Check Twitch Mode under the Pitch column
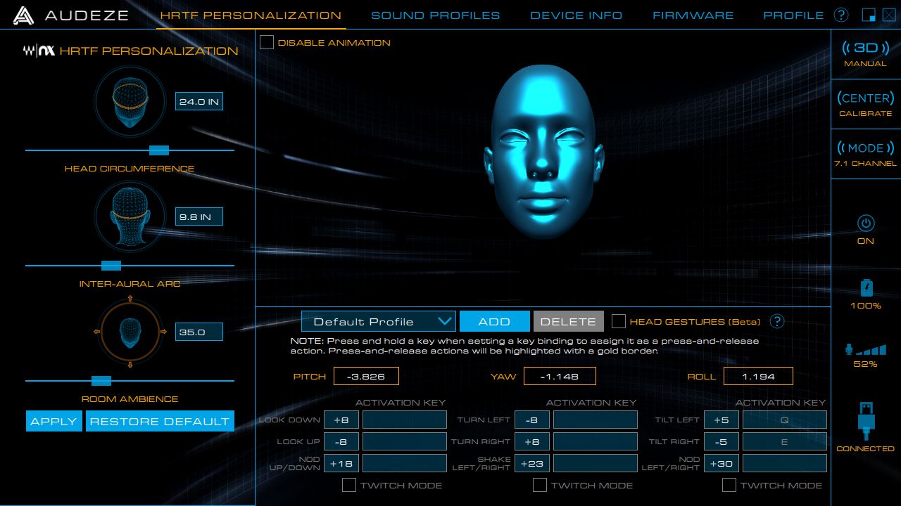Screen dimensions: 901x506 349,485
